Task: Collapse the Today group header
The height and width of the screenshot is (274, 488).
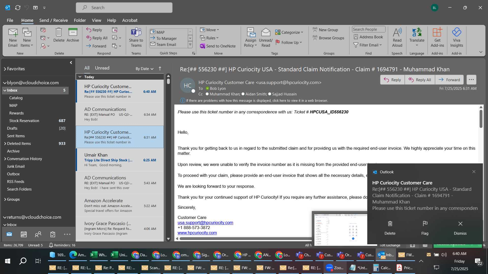Action: (80, 77)
